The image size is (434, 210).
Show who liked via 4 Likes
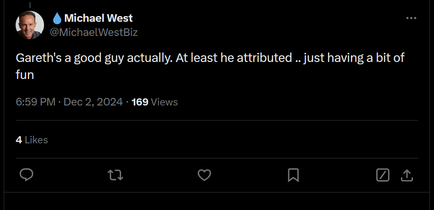pos(32,140)
